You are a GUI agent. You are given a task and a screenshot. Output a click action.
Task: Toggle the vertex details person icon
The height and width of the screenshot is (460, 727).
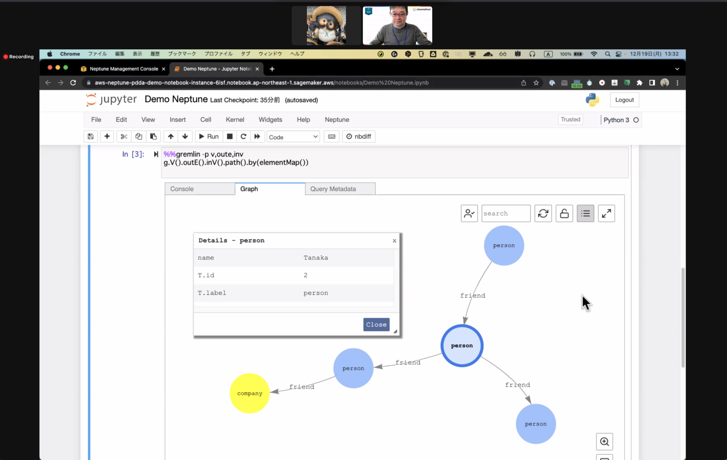[x=469, y=213]
